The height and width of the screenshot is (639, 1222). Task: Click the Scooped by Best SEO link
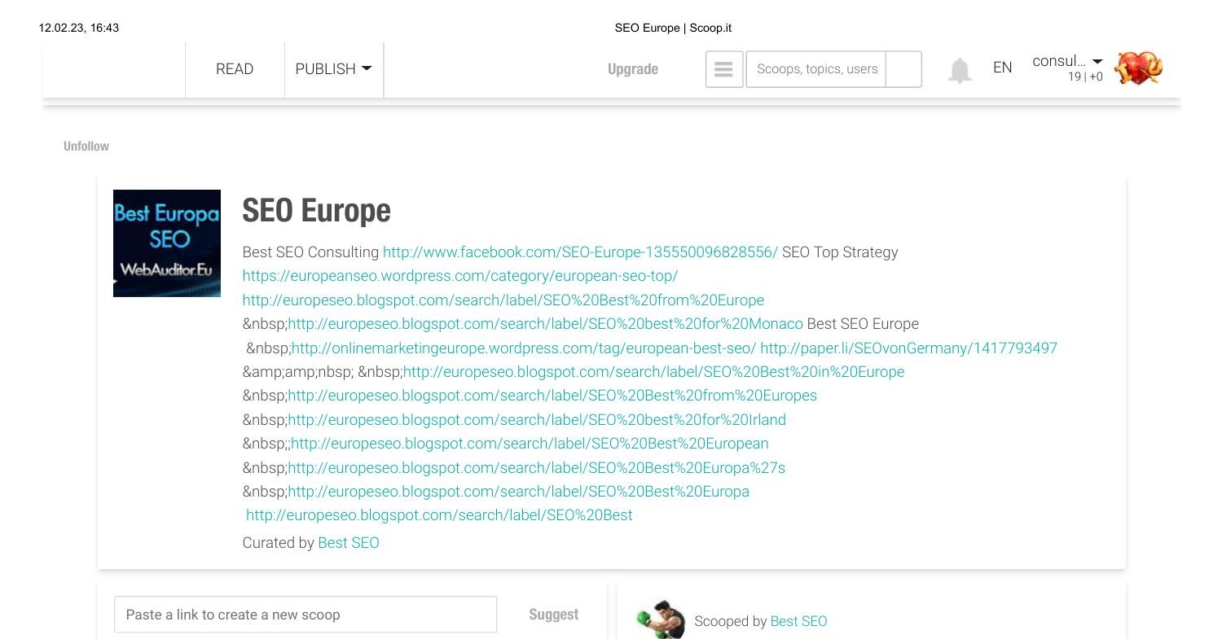(x=798, y=621)
